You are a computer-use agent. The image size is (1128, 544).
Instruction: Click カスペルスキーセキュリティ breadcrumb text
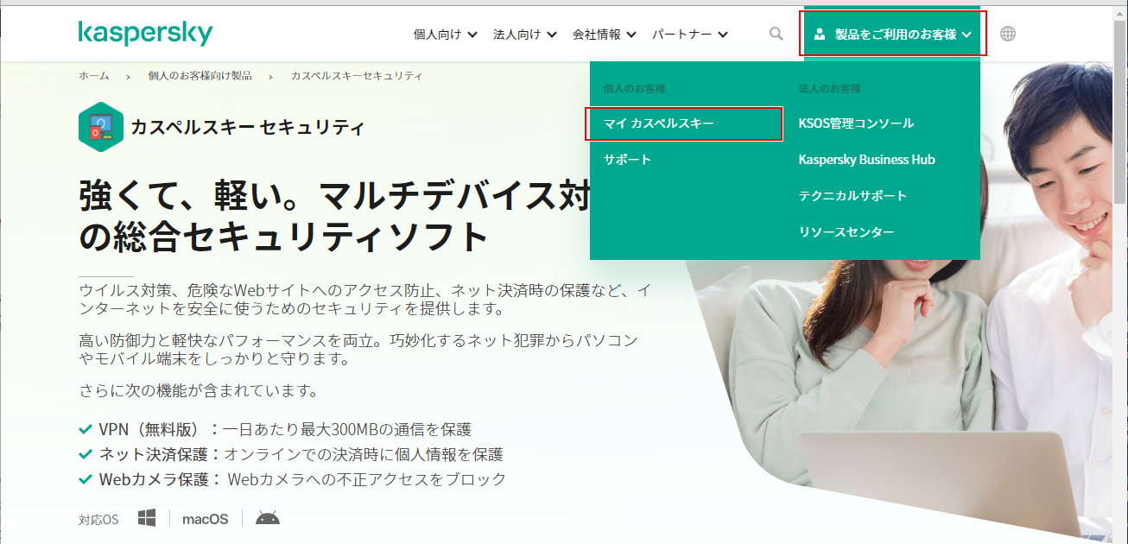tap(357, 76)
